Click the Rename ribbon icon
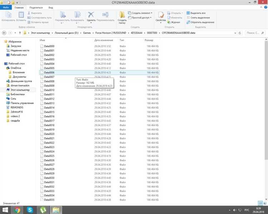The height and width of the screenshot is (214, 268). coord(105,16)
